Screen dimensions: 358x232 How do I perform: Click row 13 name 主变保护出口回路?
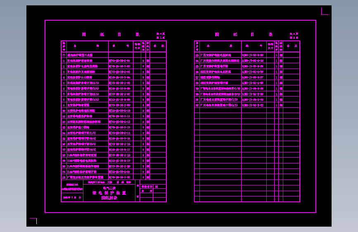click(78, 128)
